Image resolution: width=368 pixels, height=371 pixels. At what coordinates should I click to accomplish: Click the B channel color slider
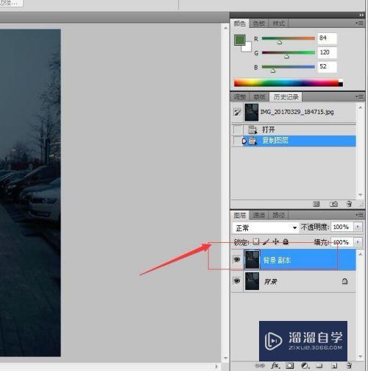289,67
